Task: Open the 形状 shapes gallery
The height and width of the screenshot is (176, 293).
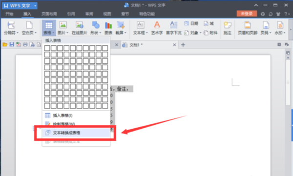Action: (x=96, y=28)
